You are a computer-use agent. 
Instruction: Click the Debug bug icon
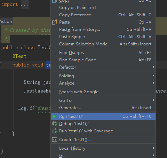point(55,124)
